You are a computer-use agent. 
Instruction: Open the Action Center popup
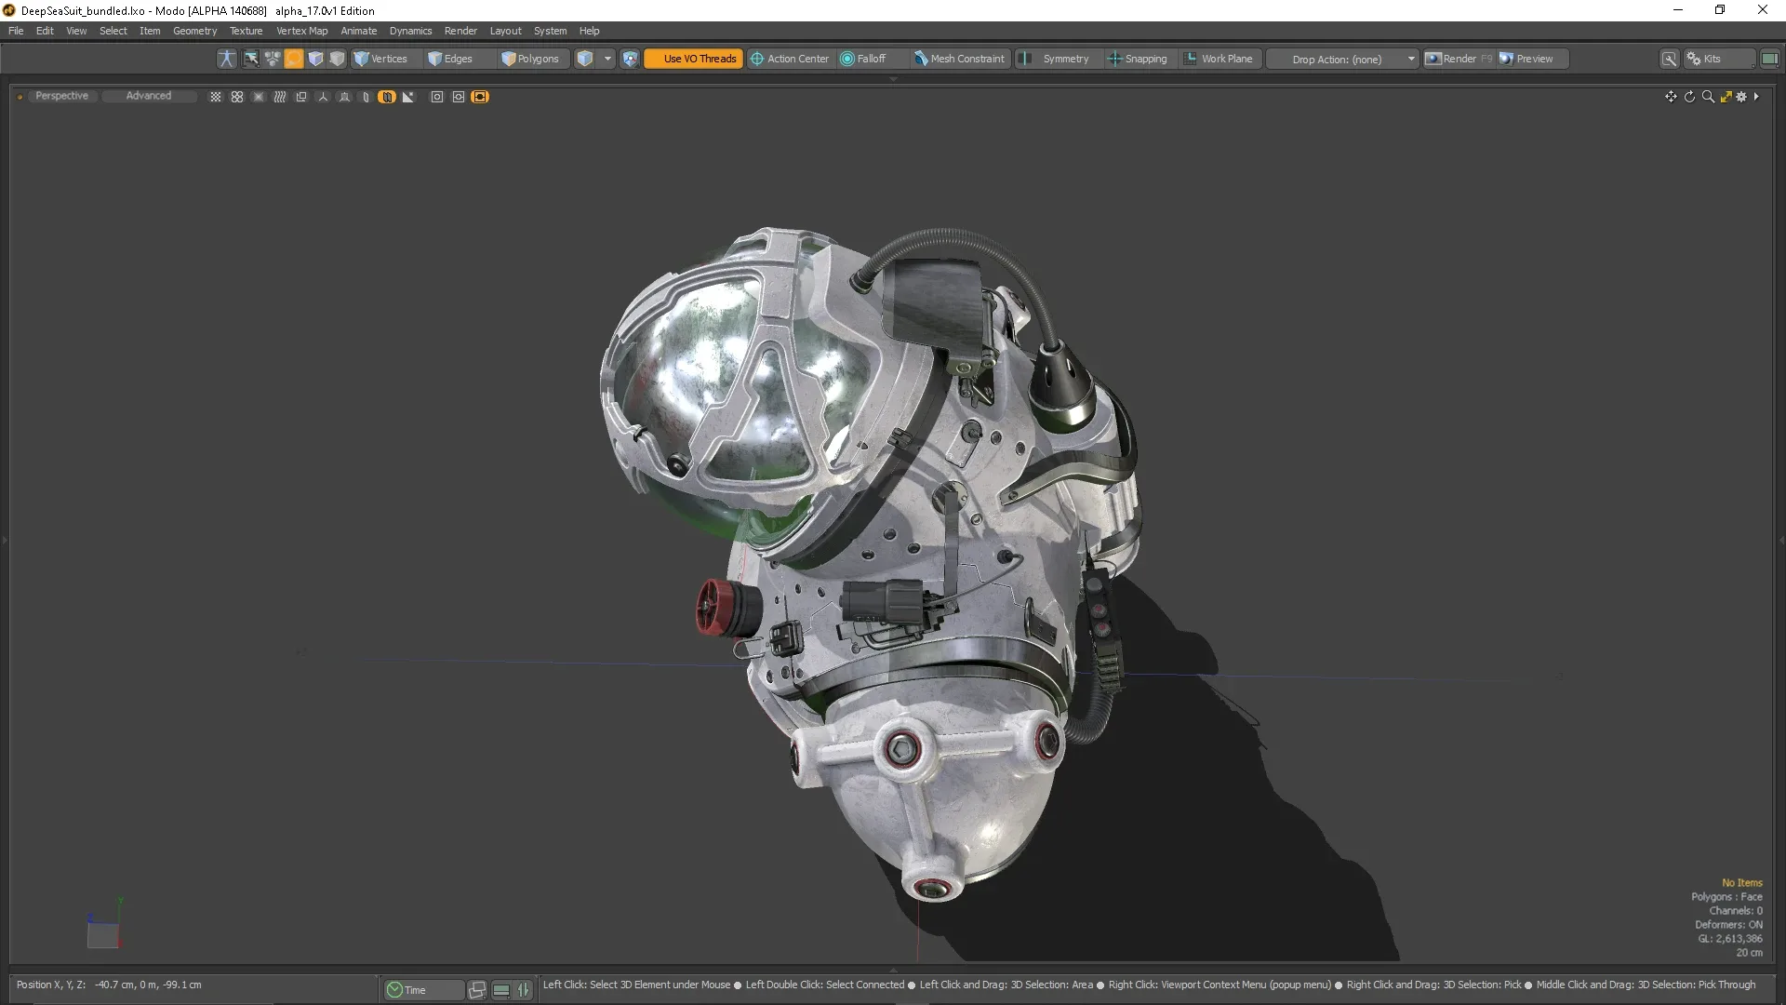point(790,59)
